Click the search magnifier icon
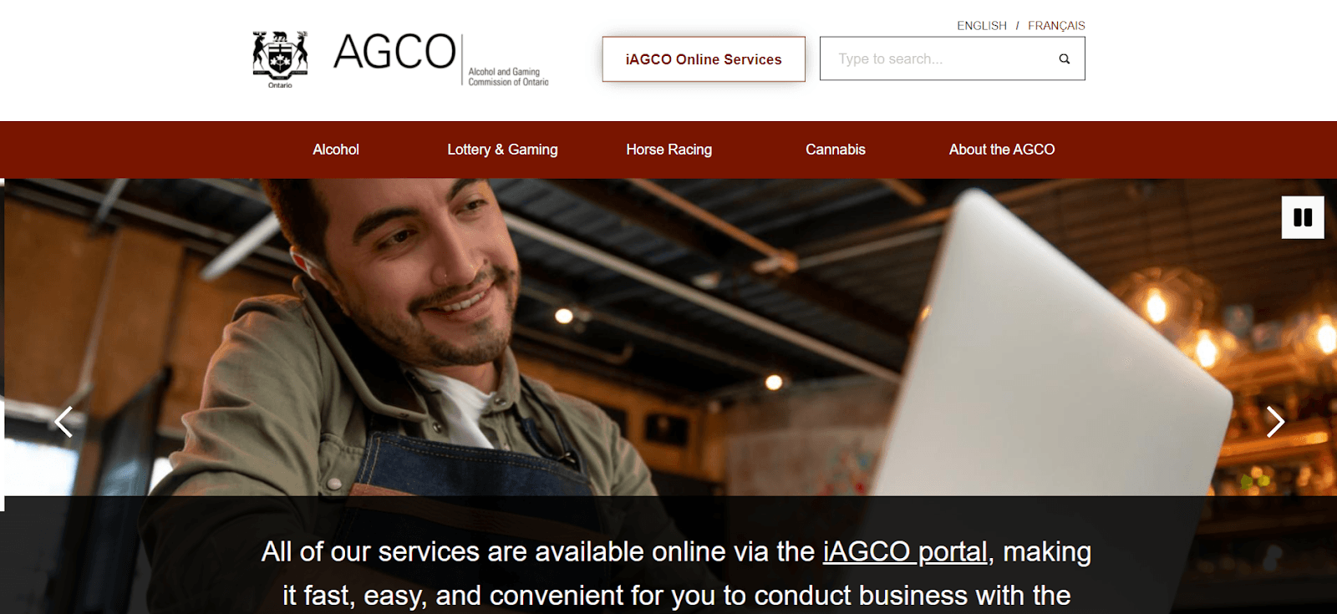The height and width of the screenshot is (614, 1337). tap(1064, 58)
